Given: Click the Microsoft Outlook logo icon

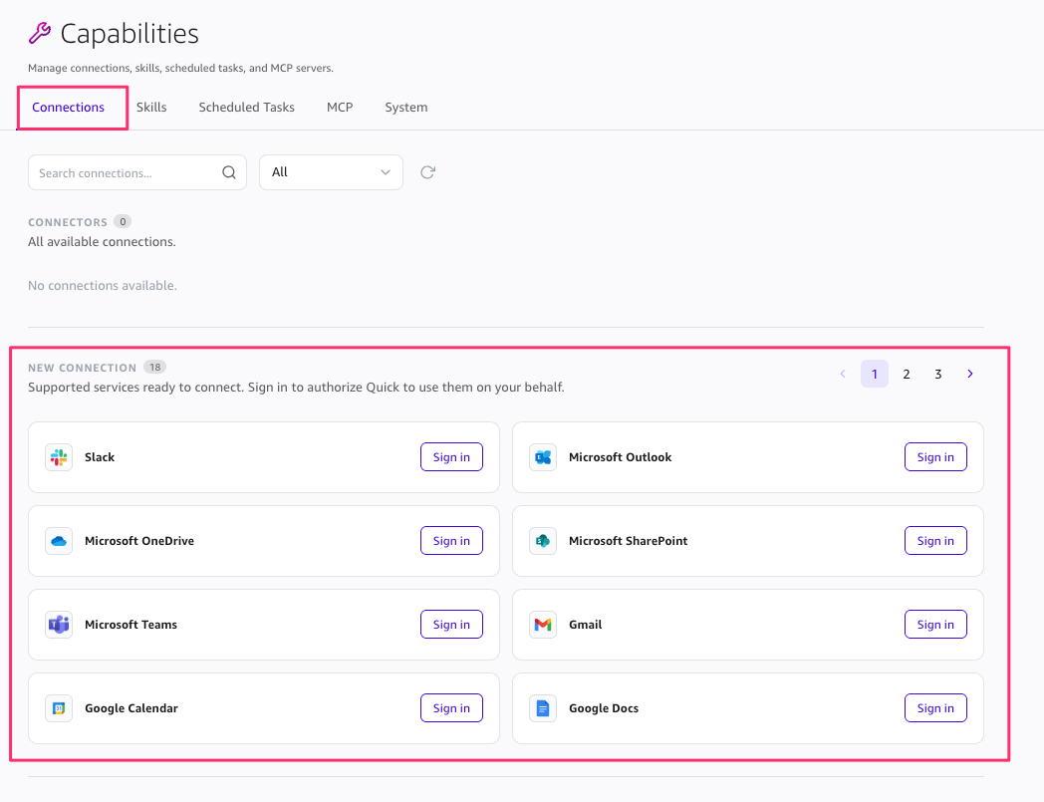Looking at the screenshot, I should pos(543,457).
